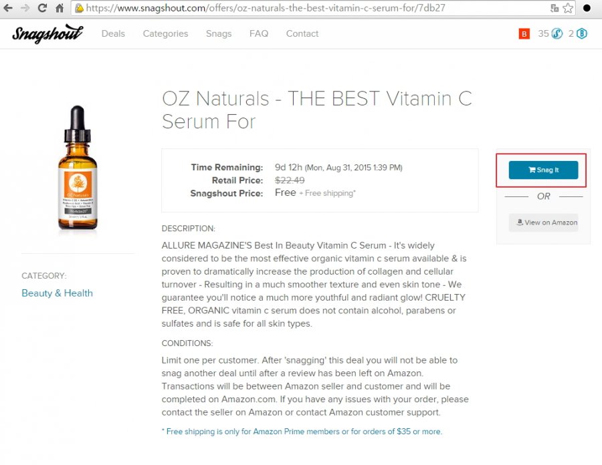
Task: Open the Beauty & Health category link
Action: (x=58, y=293)
